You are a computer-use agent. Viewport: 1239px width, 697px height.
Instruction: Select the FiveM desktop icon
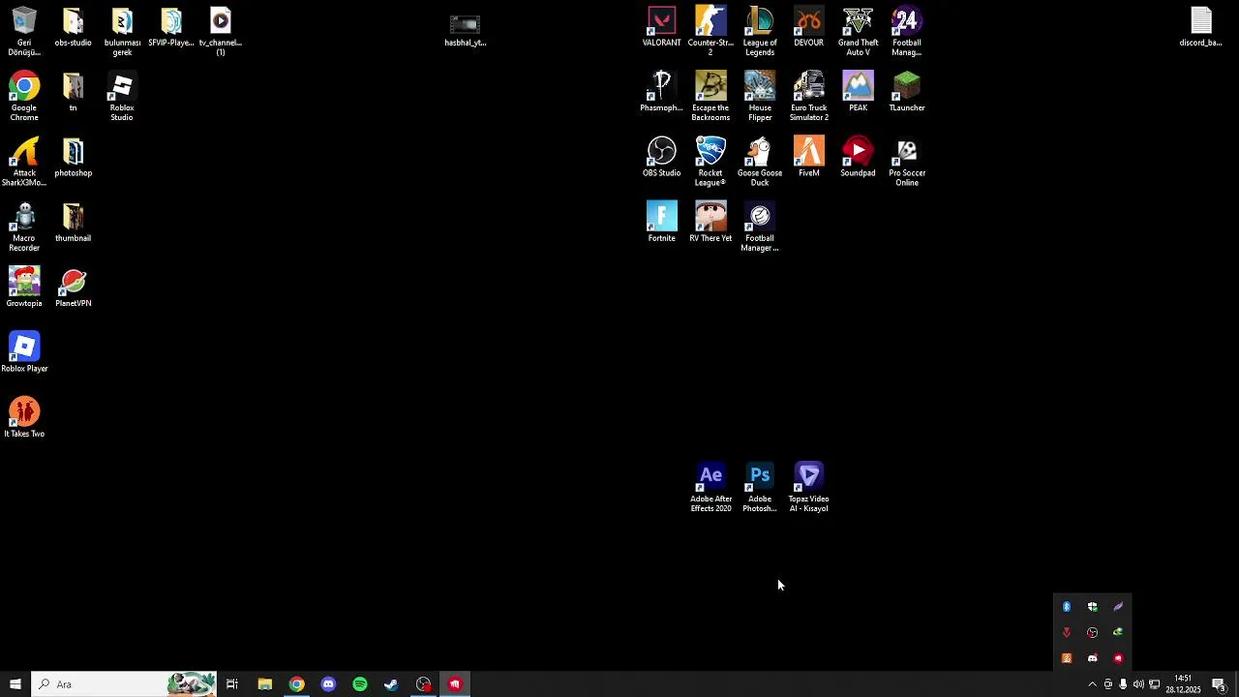click(x=809, y=157)
